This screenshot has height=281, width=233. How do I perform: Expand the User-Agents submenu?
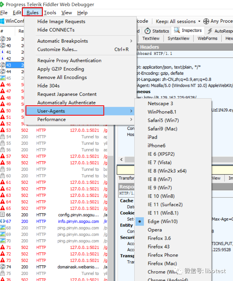click(80, 111)
